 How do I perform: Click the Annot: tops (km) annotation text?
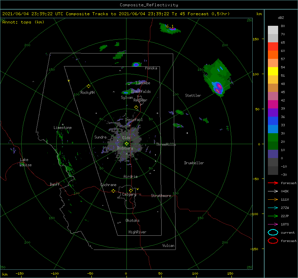pos(23,22)
